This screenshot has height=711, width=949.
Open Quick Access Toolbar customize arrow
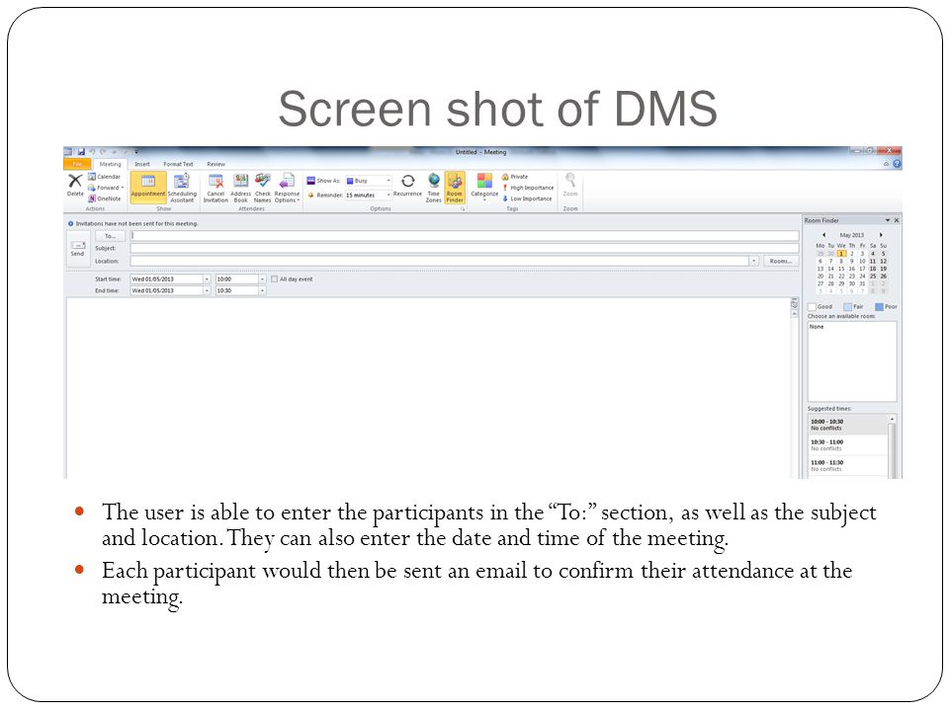136,152
